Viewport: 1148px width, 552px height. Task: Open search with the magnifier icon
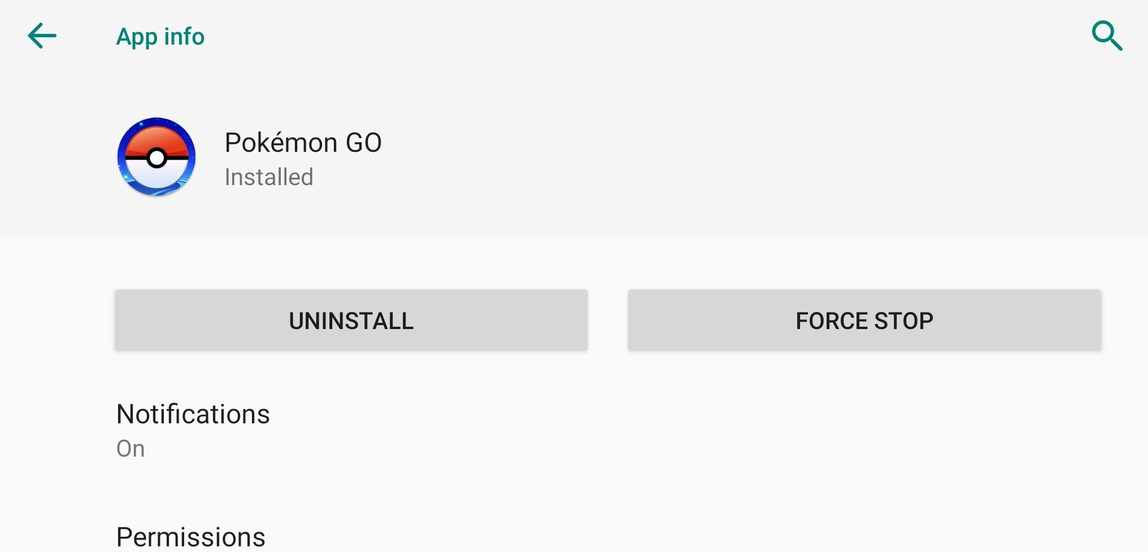point(1106,36)
